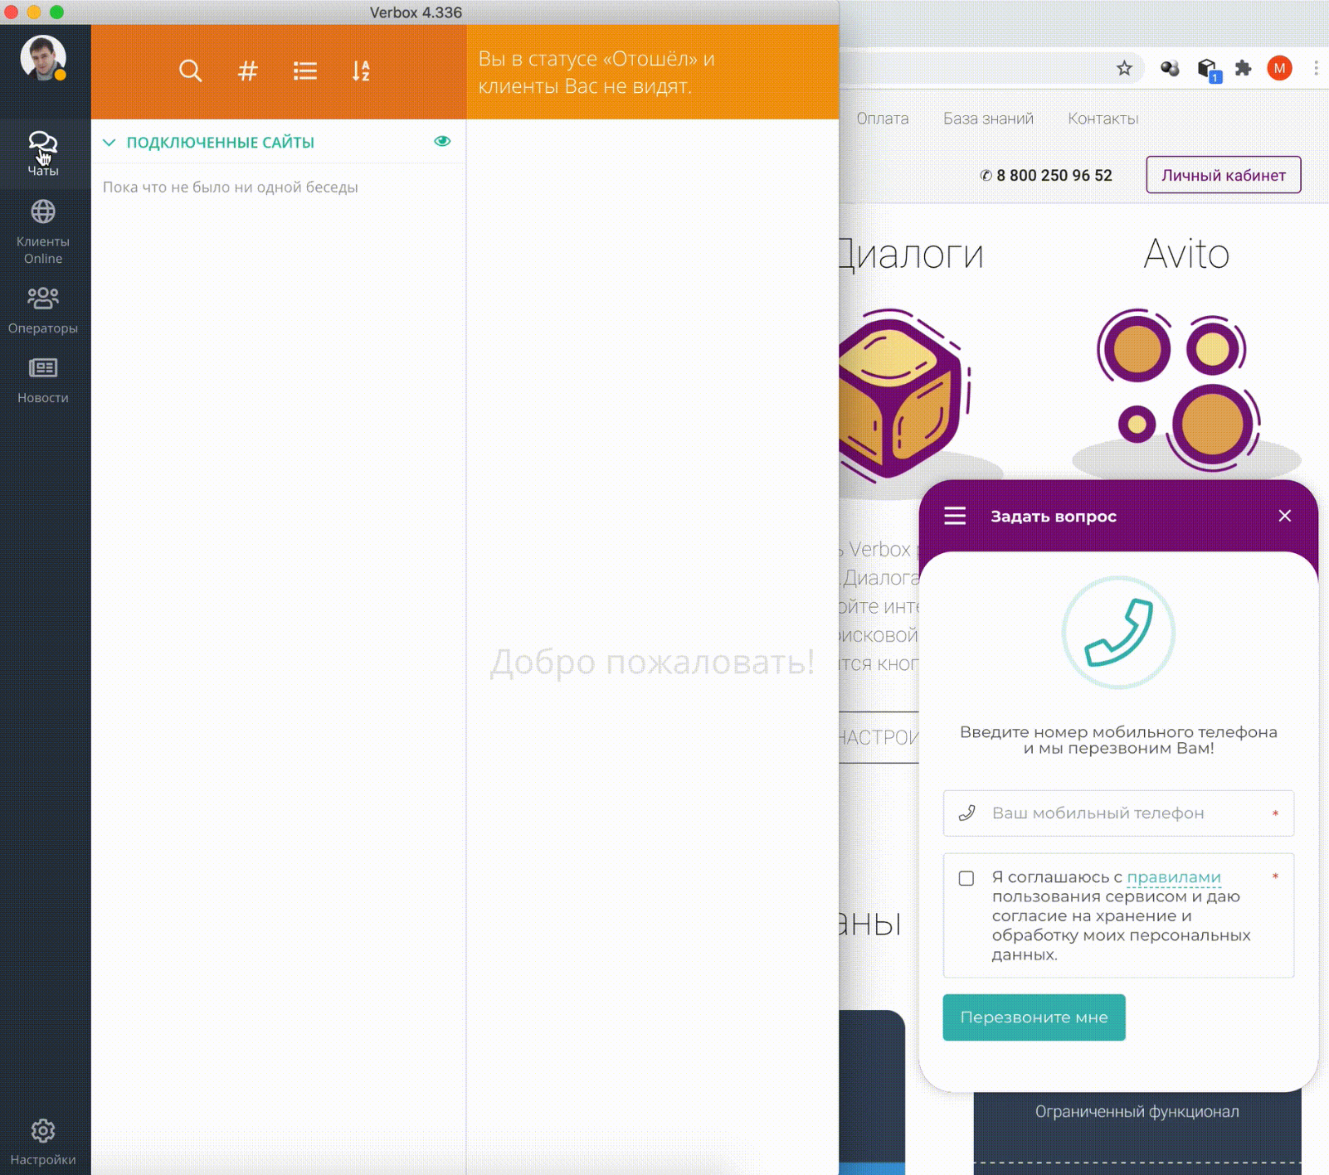1329x1175 pixels.
Task: Open Настройки gear settings
Action: point(43,1140)
